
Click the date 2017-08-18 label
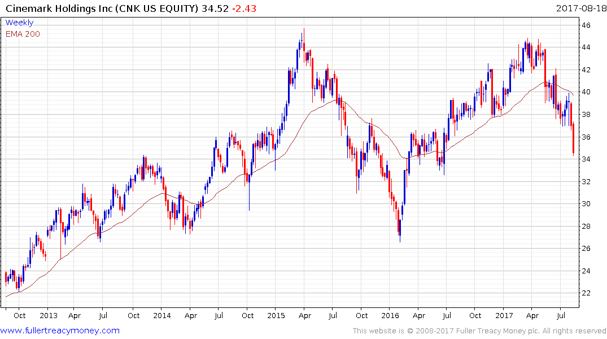pos(581,8)
